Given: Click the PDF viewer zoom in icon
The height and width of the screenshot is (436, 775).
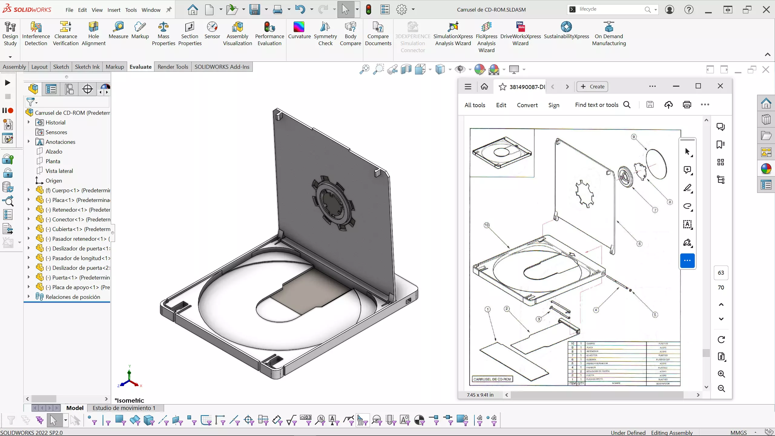Looking at the screenshot, I should [721, 374].
